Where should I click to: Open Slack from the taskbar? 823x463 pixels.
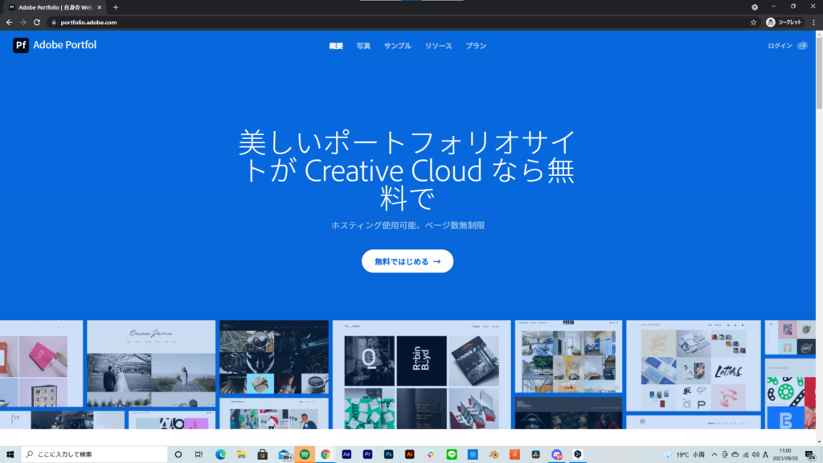pos(431,455)
